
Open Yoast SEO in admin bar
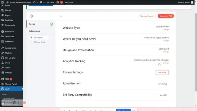click(x=60, y=2)
